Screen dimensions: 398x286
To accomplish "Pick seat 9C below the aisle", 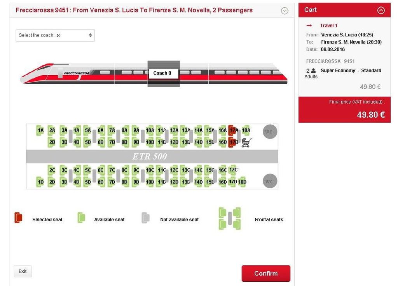I will pyautogui.click(x=136, y=170).
